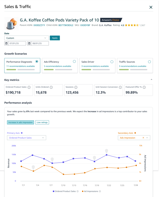Viewport: 159px width, 197px height.
Task: Click the 15,678 units value
Action: click(41, 93)
